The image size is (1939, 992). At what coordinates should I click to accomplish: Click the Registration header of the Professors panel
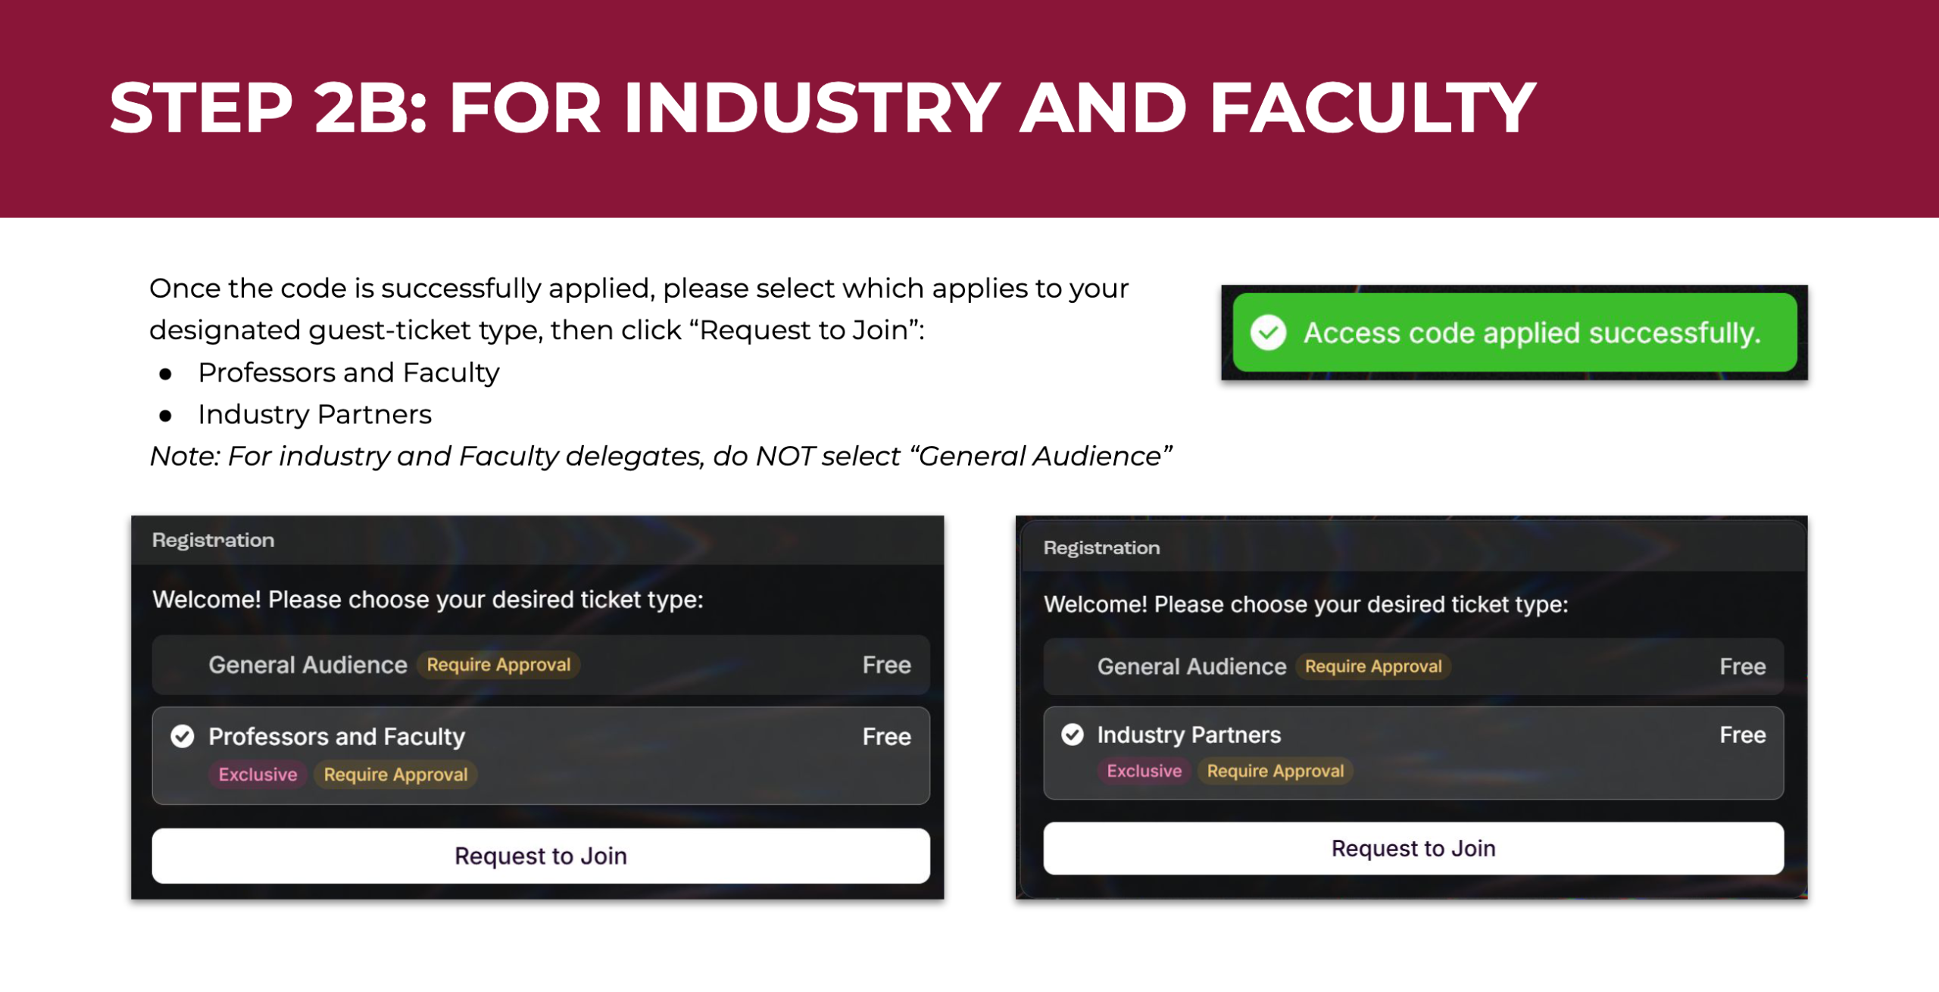(214, 540)
